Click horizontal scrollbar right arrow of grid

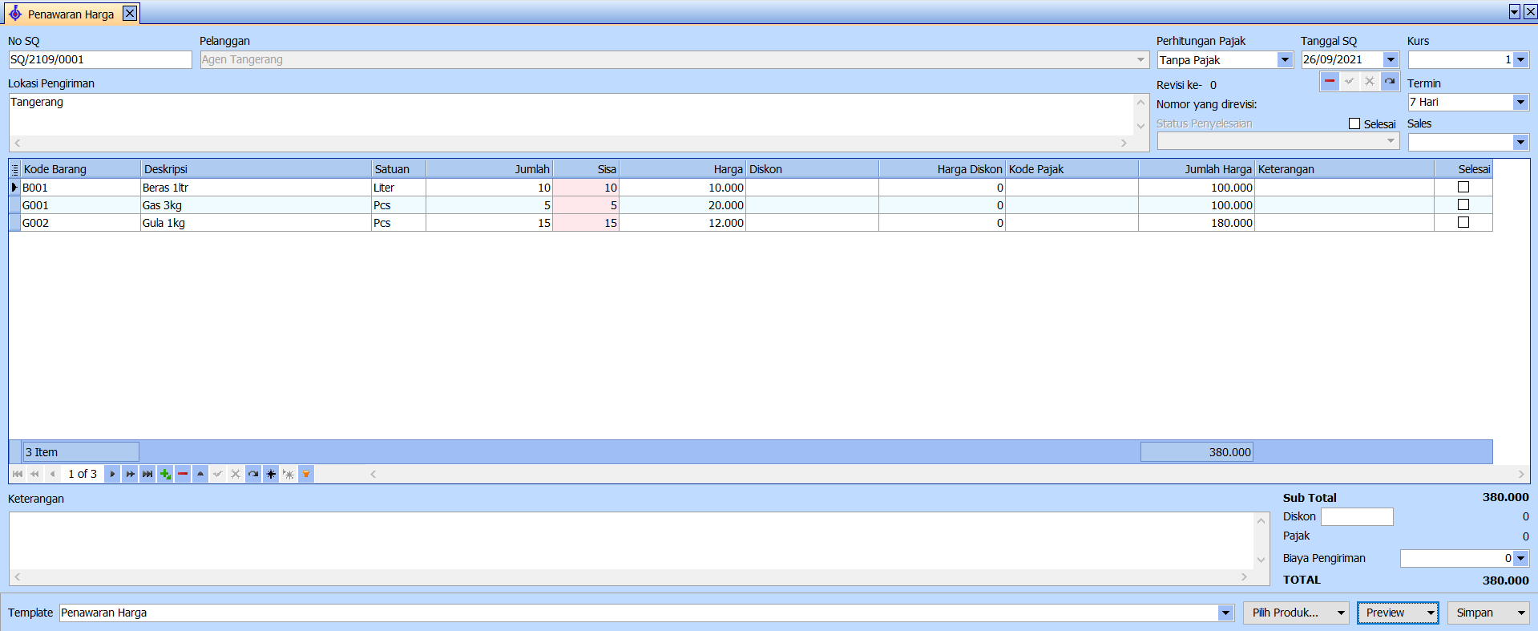[x=1521, y=474]
